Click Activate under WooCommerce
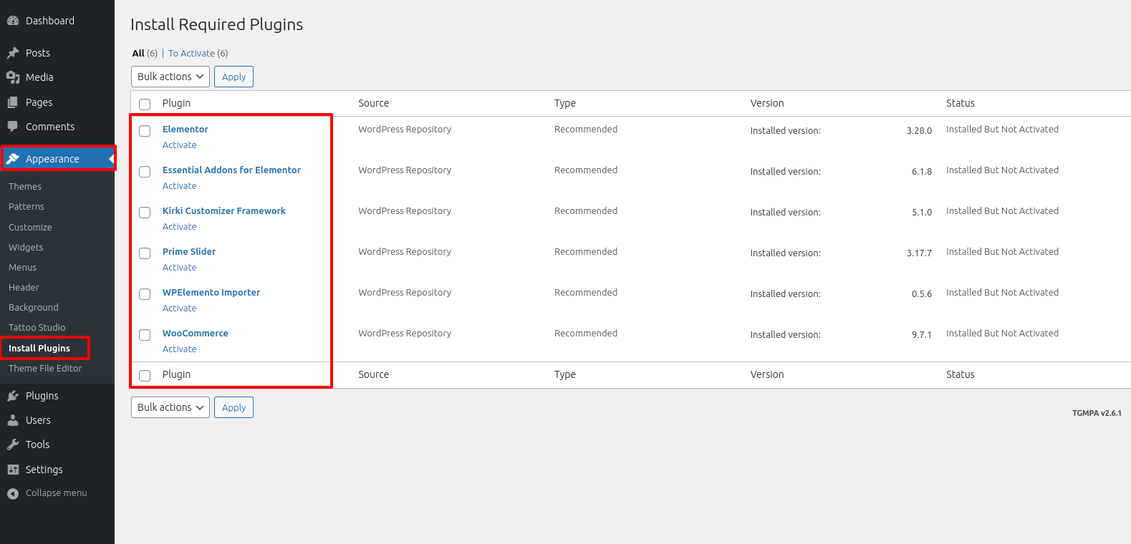The image size is (1131, 544). (180, 349)
